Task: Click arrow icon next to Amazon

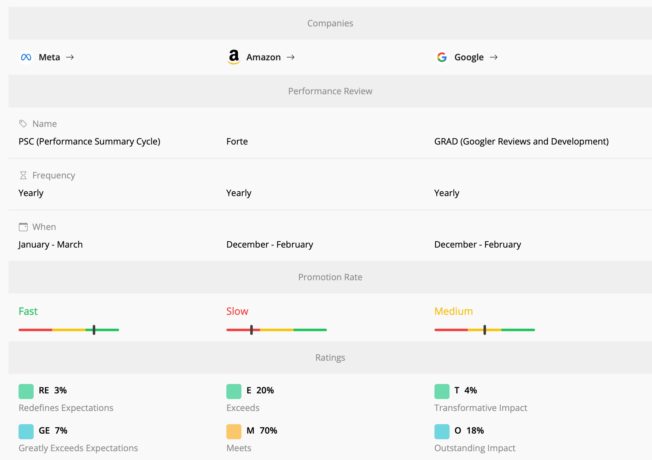Action: coord(290,57)
